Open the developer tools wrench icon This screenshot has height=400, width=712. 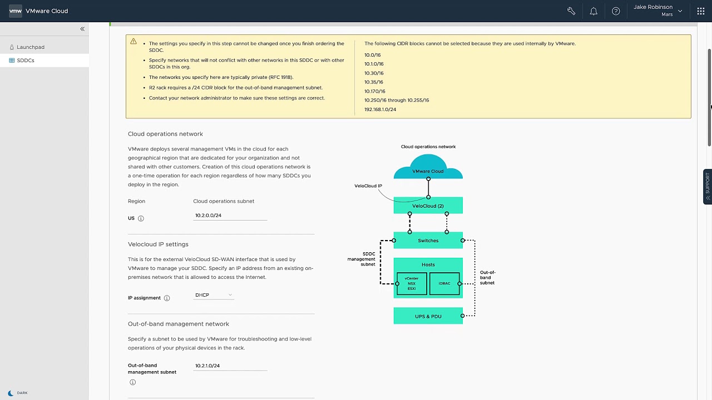point(571,11)
